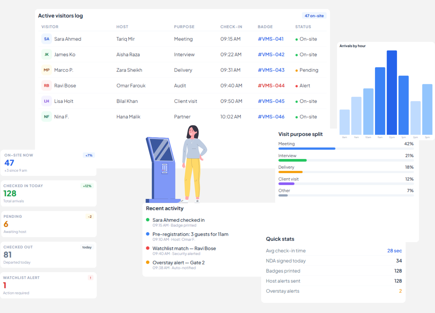The image size is (435, 313).
Task: Click the 8am bar in Arrivals chart
Action: tap(345, 122)
